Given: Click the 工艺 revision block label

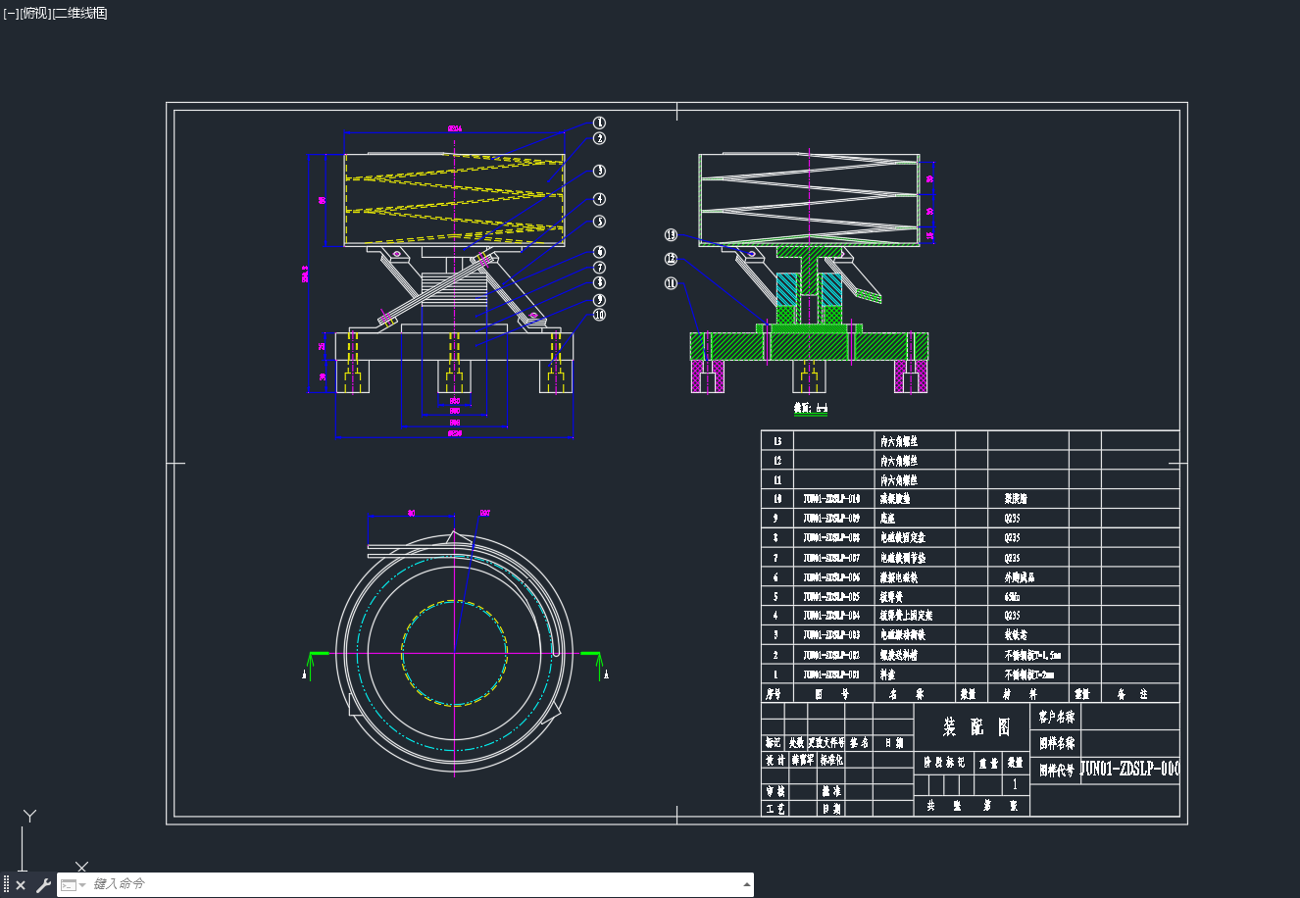Looking at the screenshot, I should click(x=775, y=809).
